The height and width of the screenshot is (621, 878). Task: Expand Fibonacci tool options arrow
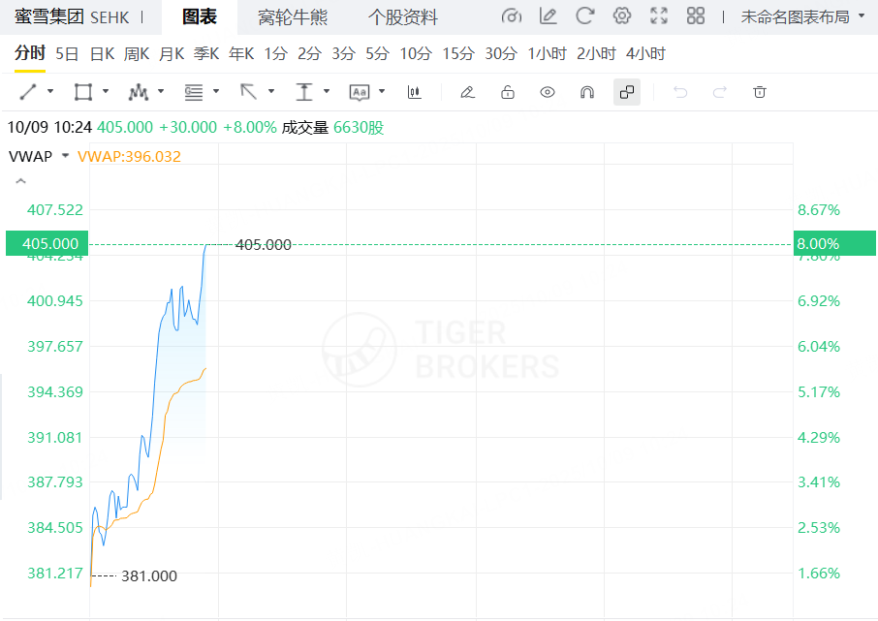[216, 91]
